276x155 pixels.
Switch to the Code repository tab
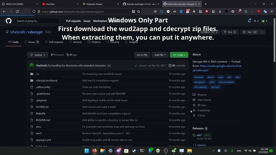(13, 42)
